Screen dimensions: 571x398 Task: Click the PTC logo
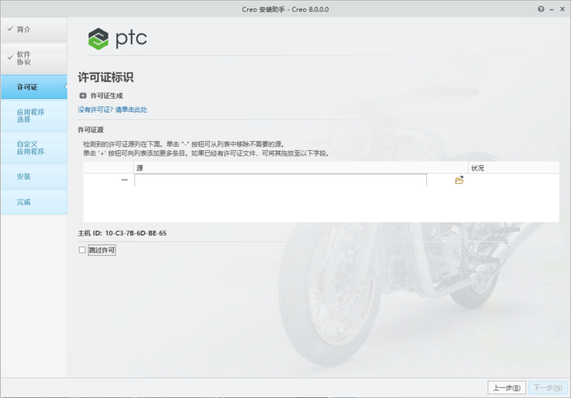coord(118,38)
